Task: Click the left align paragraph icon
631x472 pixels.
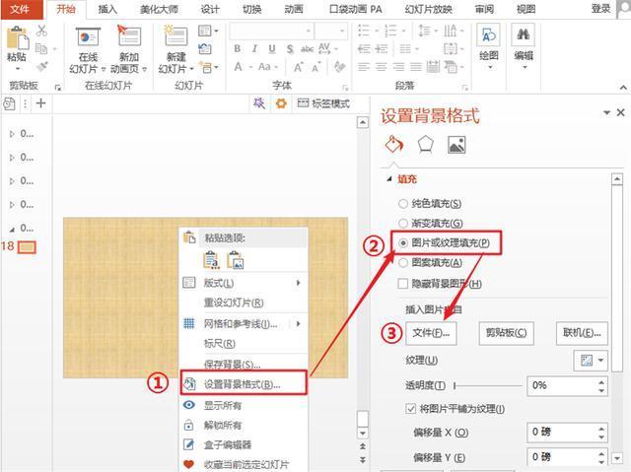Action: [364, 67]
